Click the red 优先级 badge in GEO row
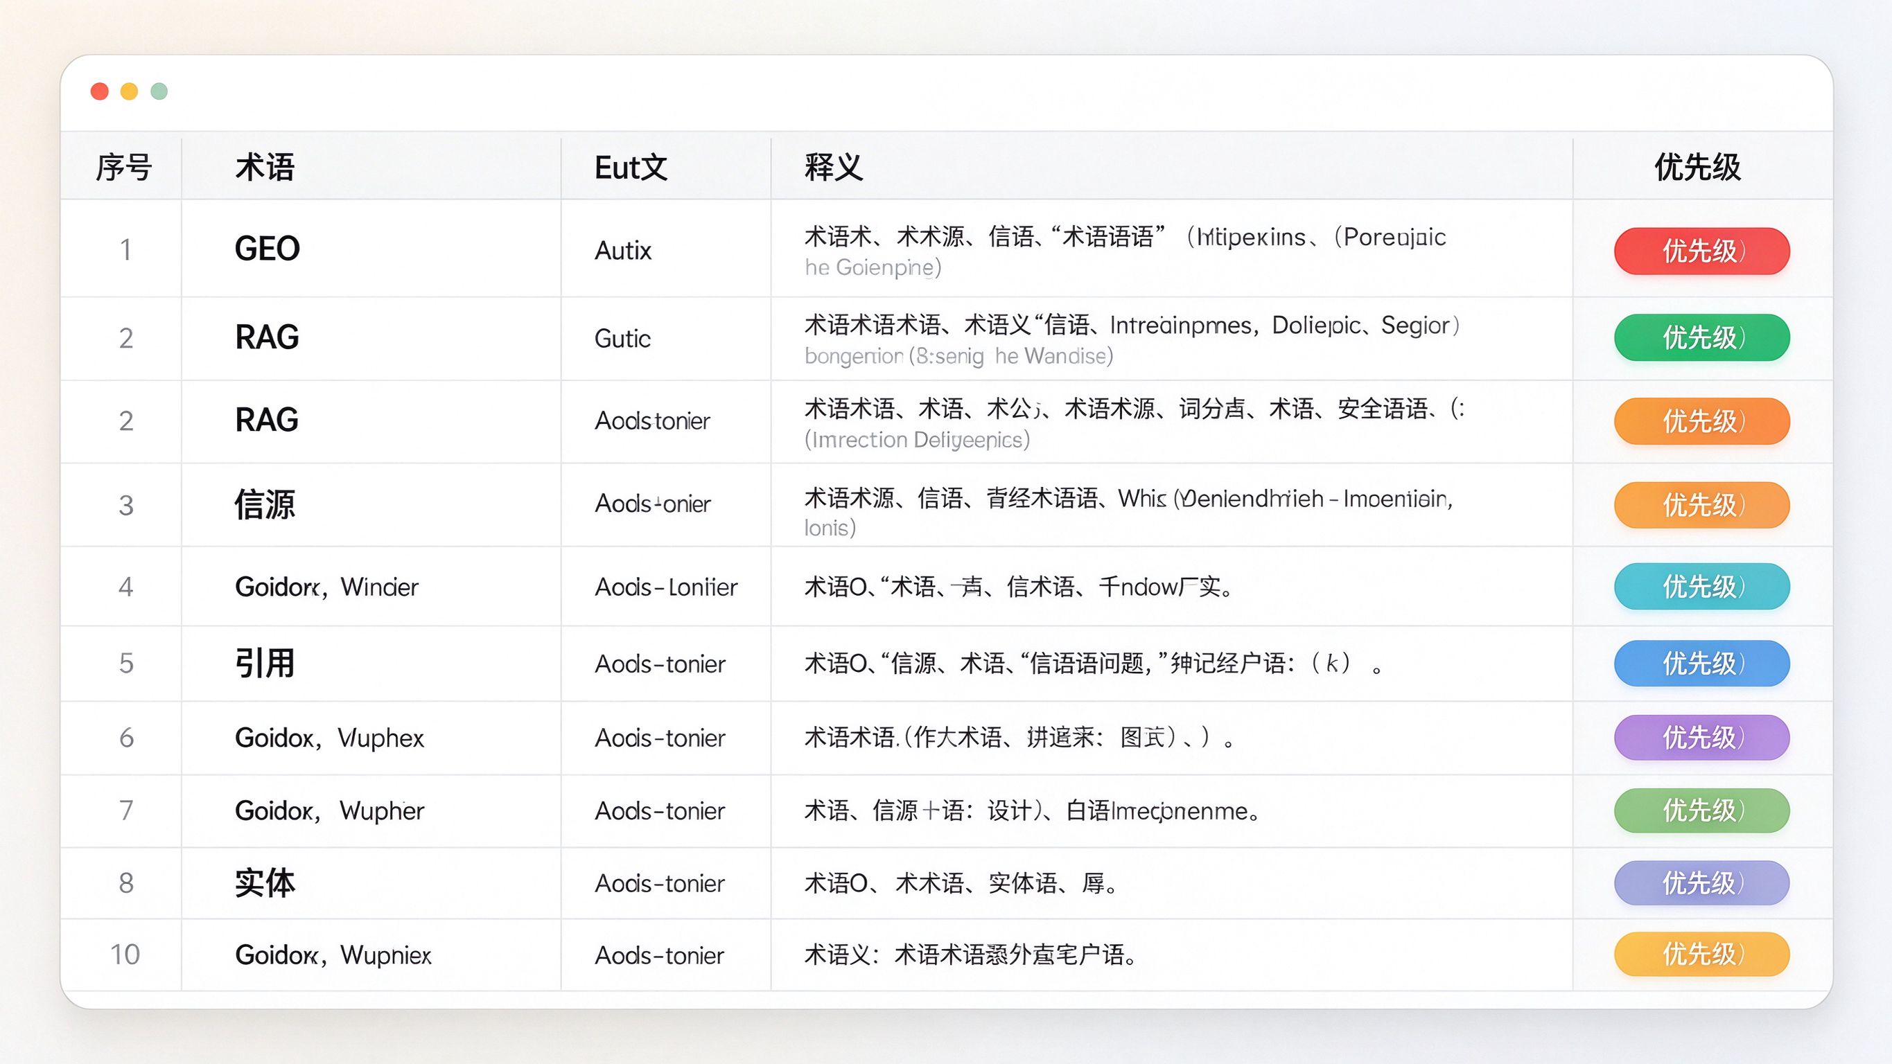The height and width of the screenshot is (1064, 1892). click(1701, 251)
